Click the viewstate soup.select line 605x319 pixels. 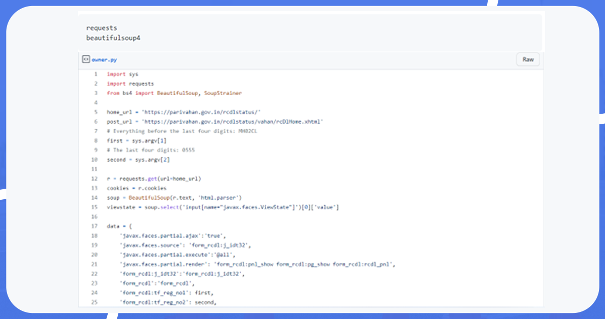[222, 207]
